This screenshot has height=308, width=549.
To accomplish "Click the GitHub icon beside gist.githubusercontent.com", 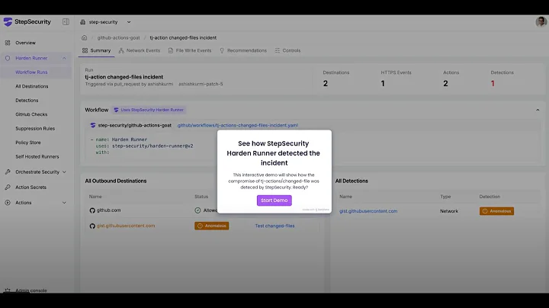I will point(92,226).
